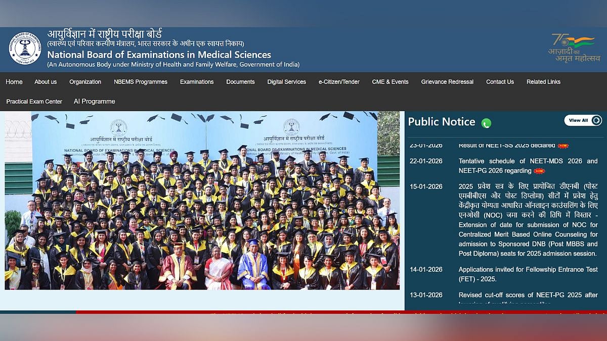Screen dimensions: 607x341
Task: Click NEW icon beside NEET-SS 2025 result notice
Action: tap(562, 145)
